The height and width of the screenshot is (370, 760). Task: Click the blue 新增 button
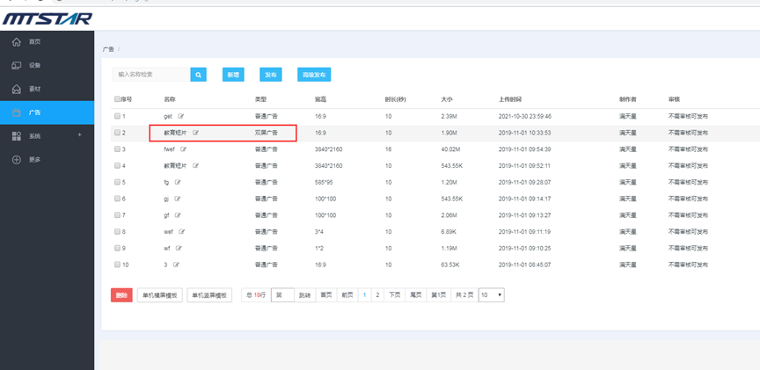tap(233, 76)
